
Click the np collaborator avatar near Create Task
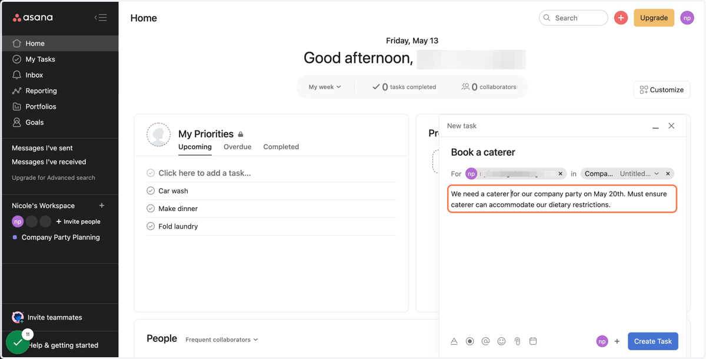point(602,341)
